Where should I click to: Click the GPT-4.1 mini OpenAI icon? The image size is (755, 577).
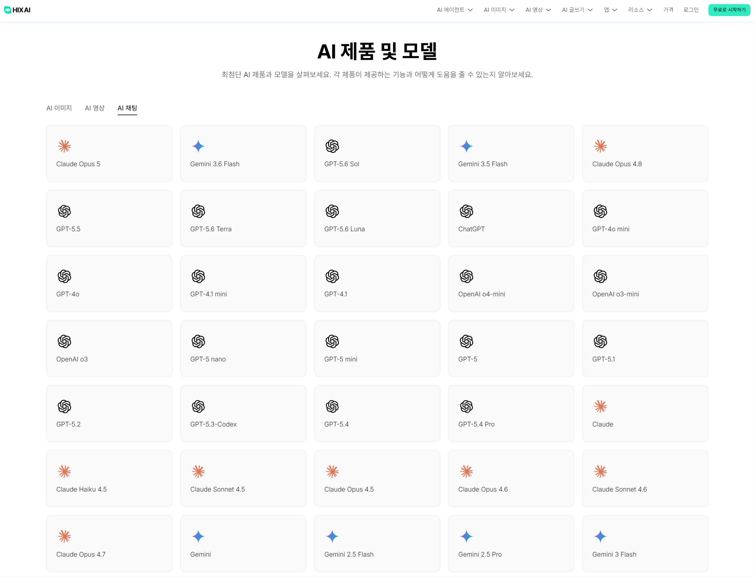(x=198, y=276)
